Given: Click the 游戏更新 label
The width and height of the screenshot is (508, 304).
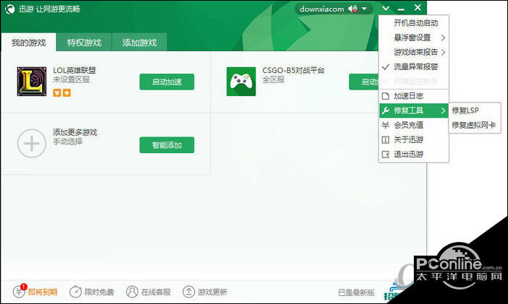Looking at the screenshot, I should click(213, 292).
